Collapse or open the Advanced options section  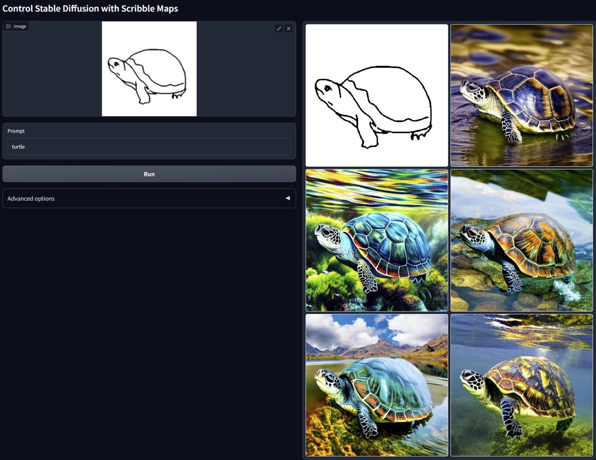point(149,198)
